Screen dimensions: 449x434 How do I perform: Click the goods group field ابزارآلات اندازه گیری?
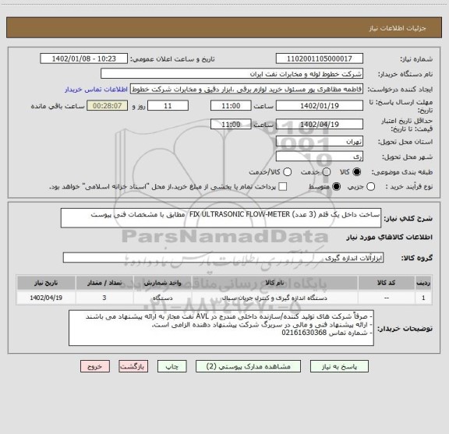pos(223,258)
